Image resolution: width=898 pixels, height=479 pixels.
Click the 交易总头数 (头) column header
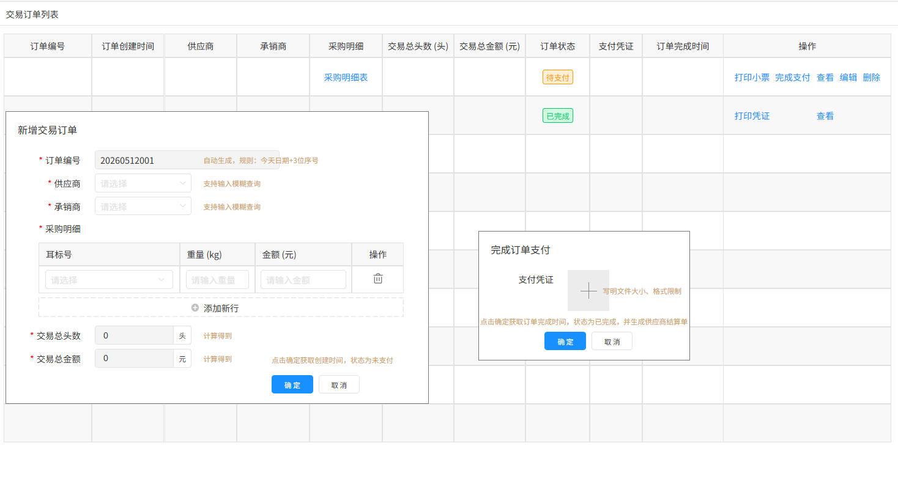[x=418, y=46]
